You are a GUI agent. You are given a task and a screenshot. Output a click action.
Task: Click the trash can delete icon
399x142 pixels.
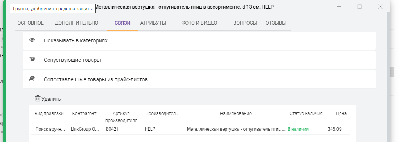(x=38, y=98)
